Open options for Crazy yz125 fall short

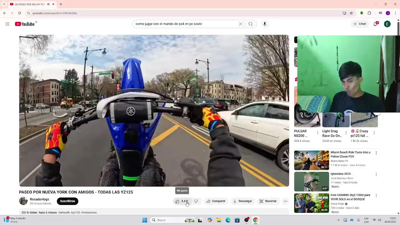pyautogui.click(x=374, y=133)
